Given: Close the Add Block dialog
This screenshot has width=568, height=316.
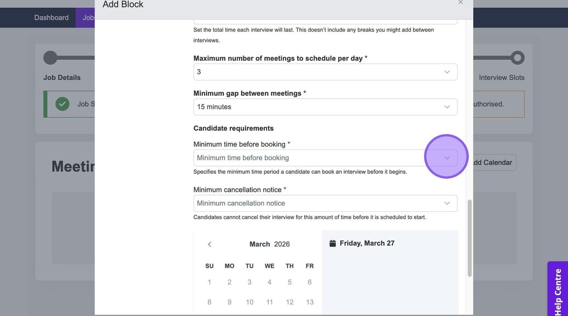Looking at the screenshot, I should click(x=461, y=3).
